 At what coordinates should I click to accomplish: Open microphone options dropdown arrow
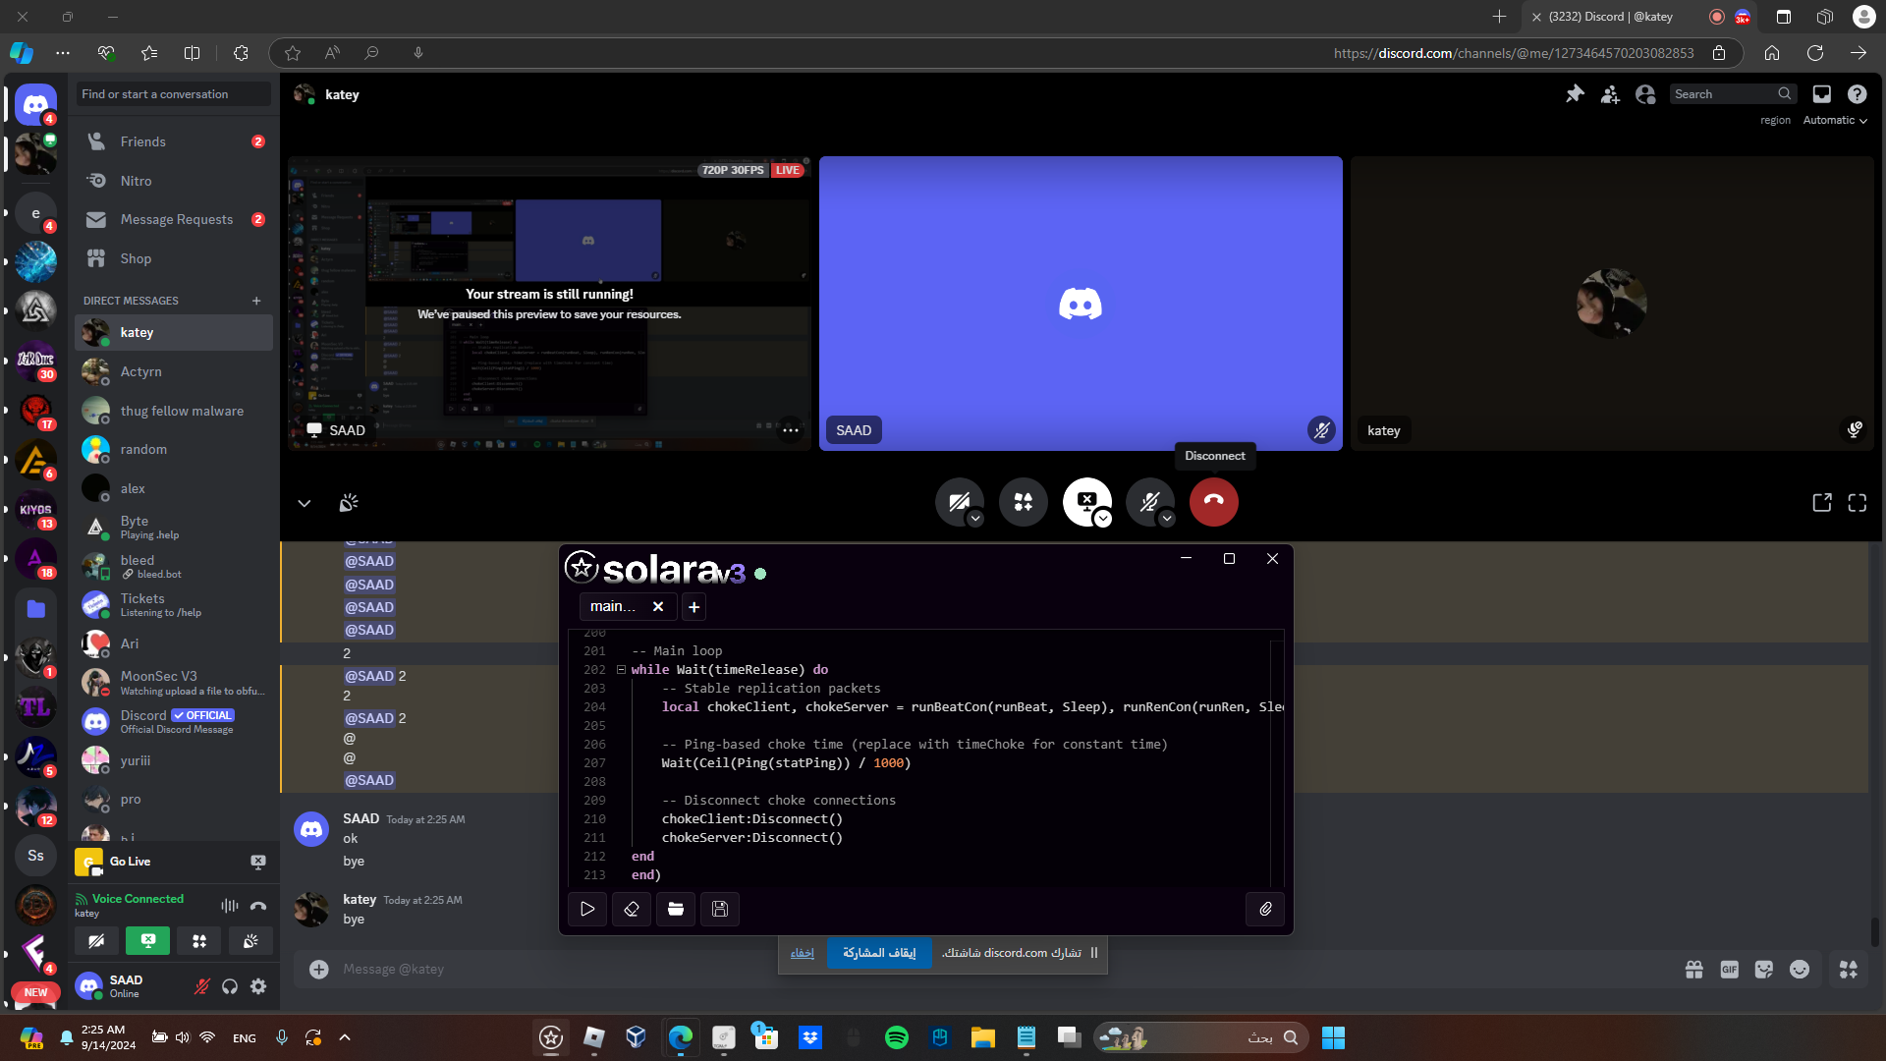tap(1167, 519)
